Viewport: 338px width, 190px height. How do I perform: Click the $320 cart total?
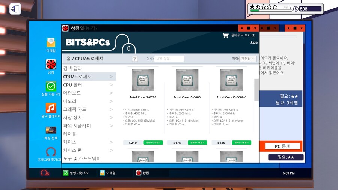(254, 43)
